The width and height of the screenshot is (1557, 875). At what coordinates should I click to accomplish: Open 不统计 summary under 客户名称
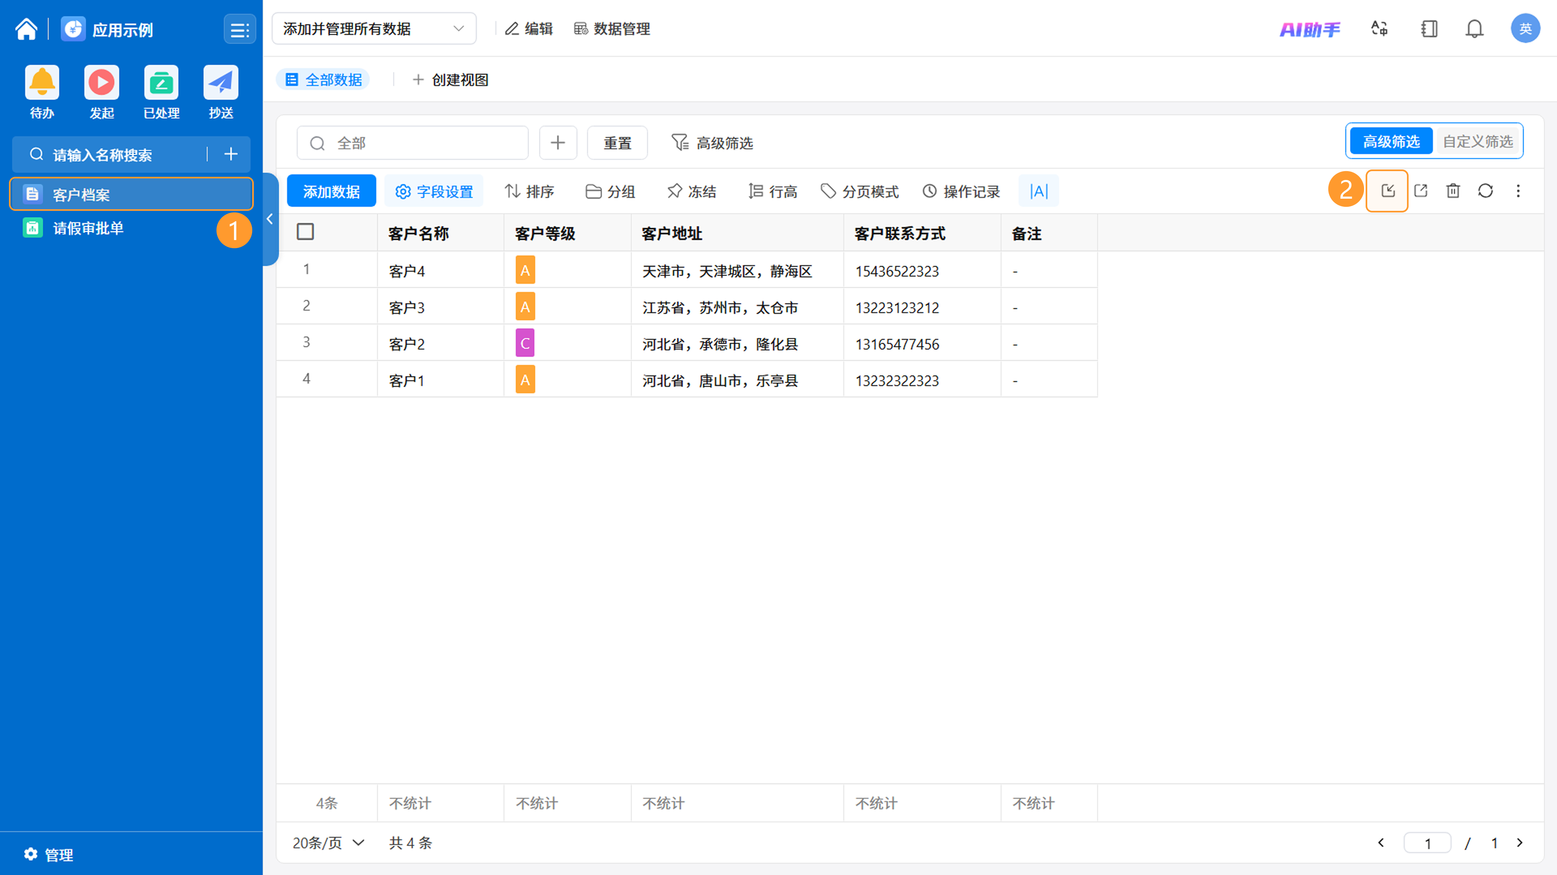[x=410, y=803]
